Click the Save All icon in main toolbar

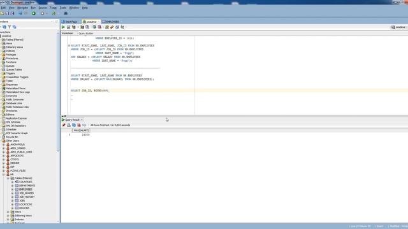point(12,13)
